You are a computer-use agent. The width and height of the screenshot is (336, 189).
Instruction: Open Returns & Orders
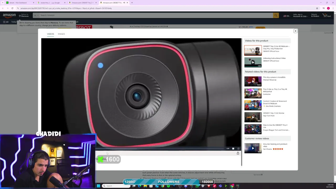click(315, 15)
